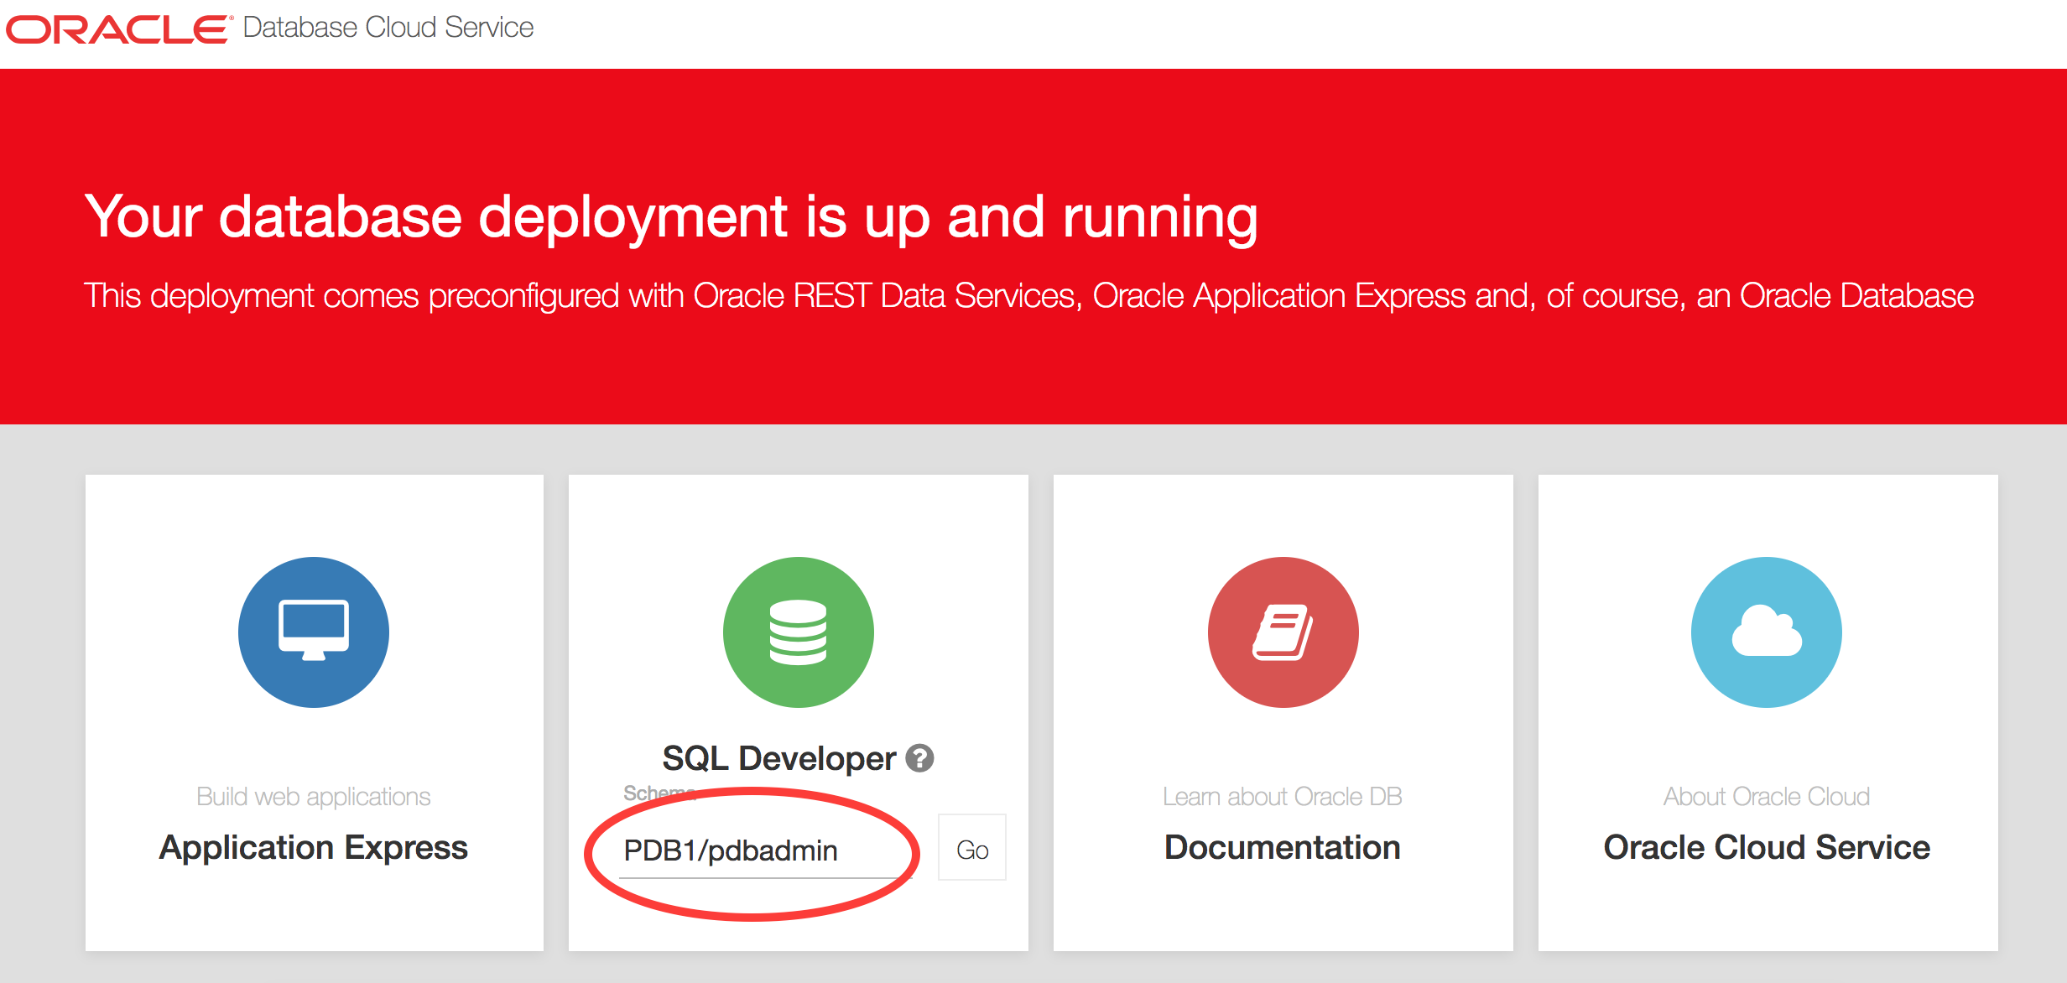Image resolution: width=2067 pixels, height=983 pixels.
Task: Click the blue Application Express monitor icon
Action: point(313,632)
